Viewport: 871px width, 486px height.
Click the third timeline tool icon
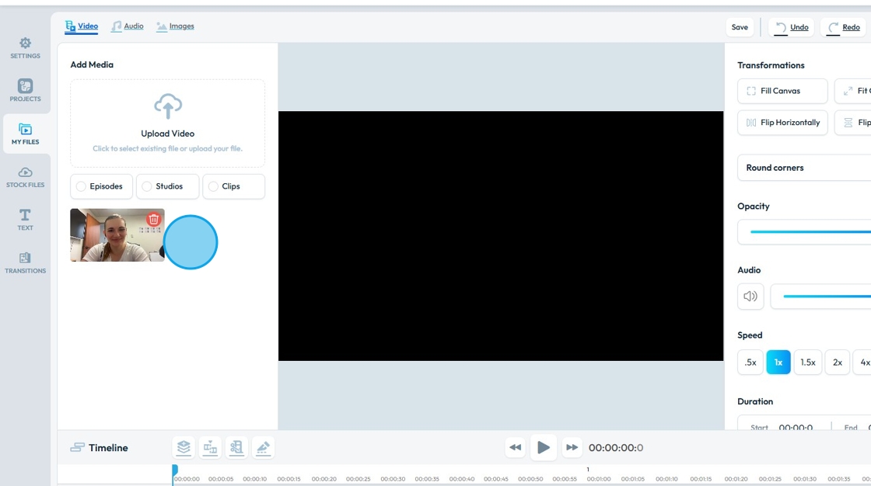236,447
